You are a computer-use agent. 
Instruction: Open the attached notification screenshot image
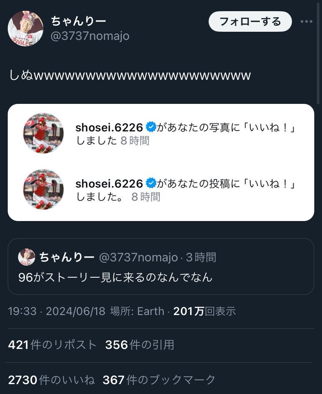pyautogui.click(x=161, y=162)
